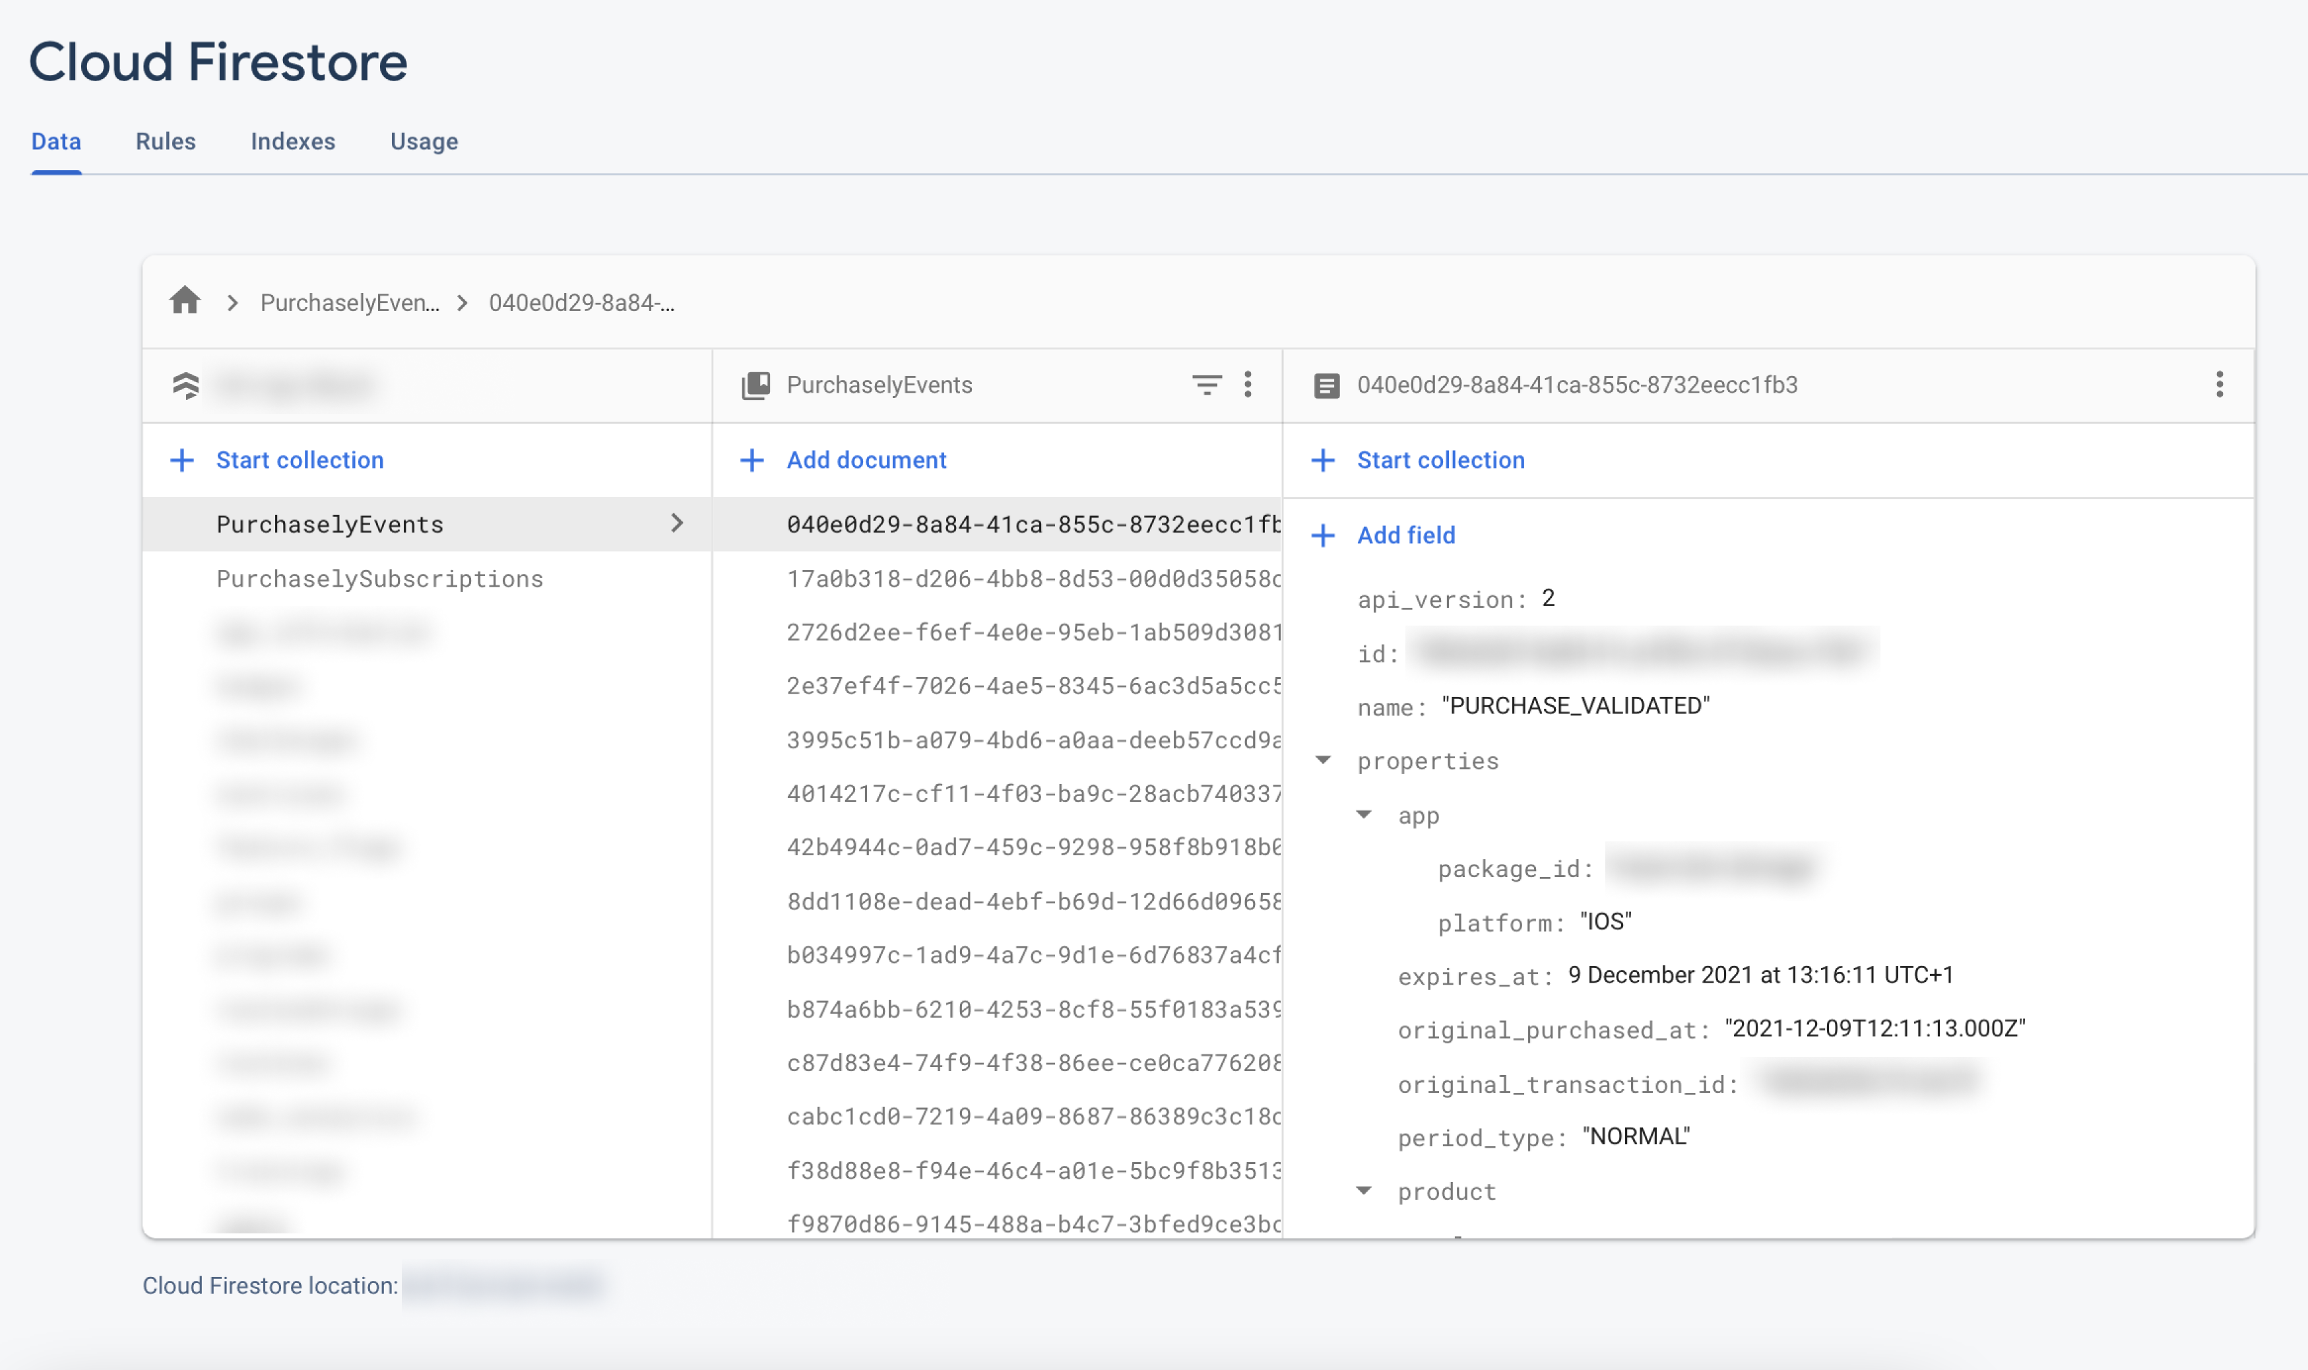Click the chevron on the PurchaselyEvents row
The height and width of the screenshot is (1370, 2308).
click(x=676, y=523)
